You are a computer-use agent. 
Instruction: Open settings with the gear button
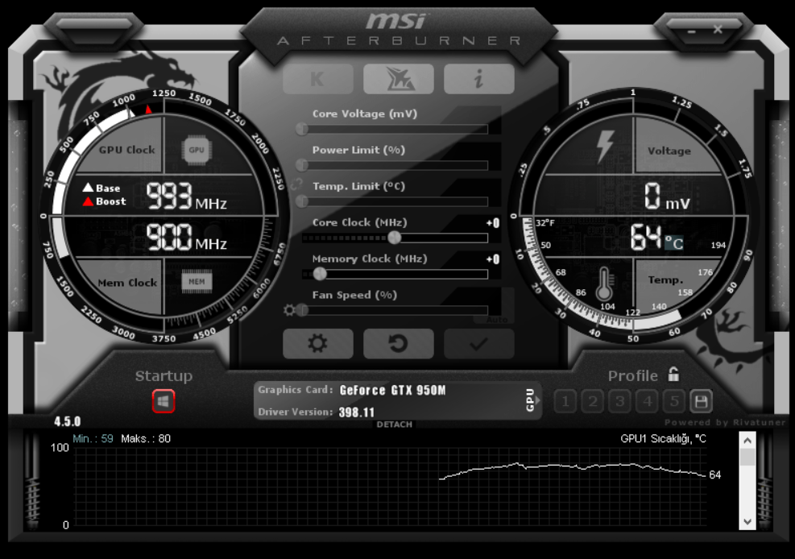tap(318, 344)
